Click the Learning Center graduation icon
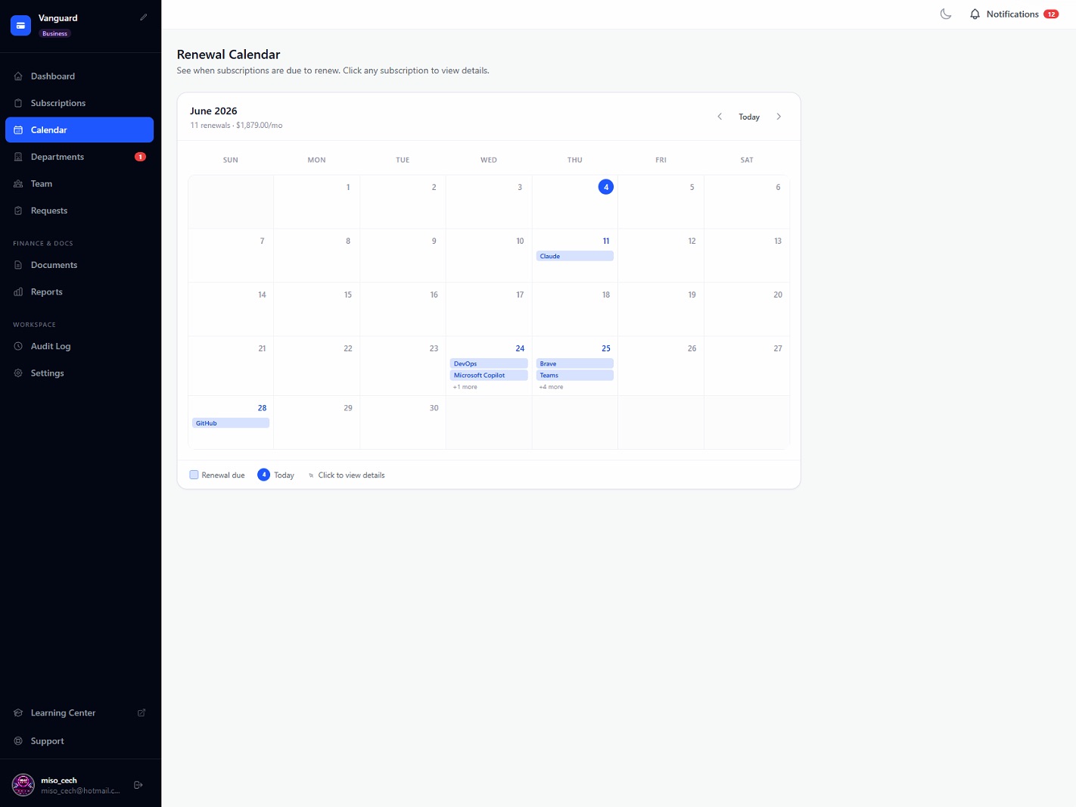Image resolution: width=1076 pixels, height=807 pixels. tap(18, 713)
